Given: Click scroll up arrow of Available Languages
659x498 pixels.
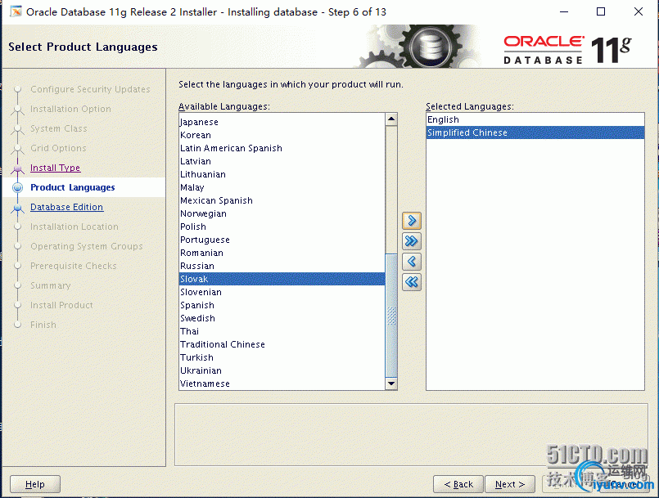Looking at the screenshot, I should 391,119.
